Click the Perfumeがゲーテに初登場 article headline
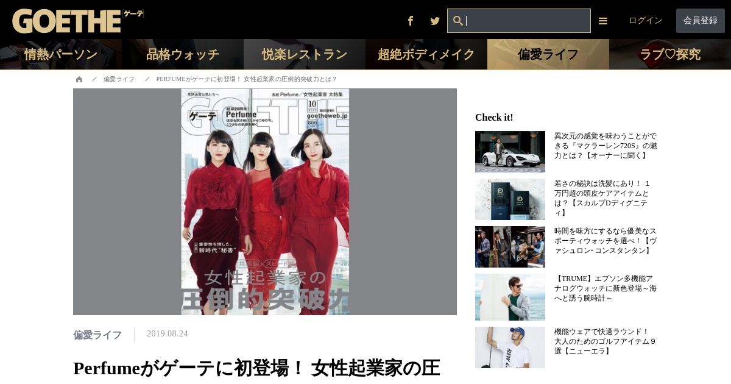731x384 pixels. click(256, 368)
